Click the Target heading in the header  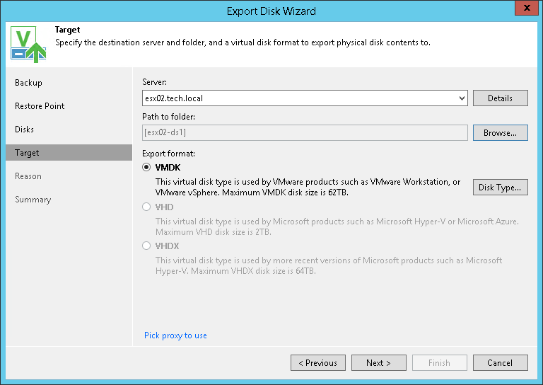(68, 30)
